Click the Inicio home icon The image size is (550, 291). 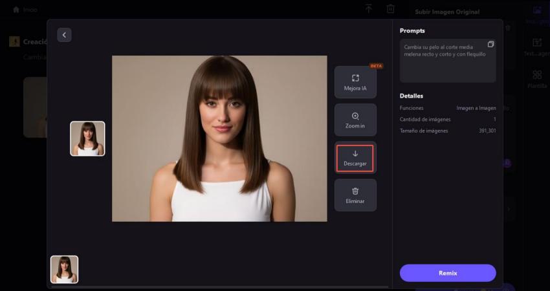pos(16,10)
